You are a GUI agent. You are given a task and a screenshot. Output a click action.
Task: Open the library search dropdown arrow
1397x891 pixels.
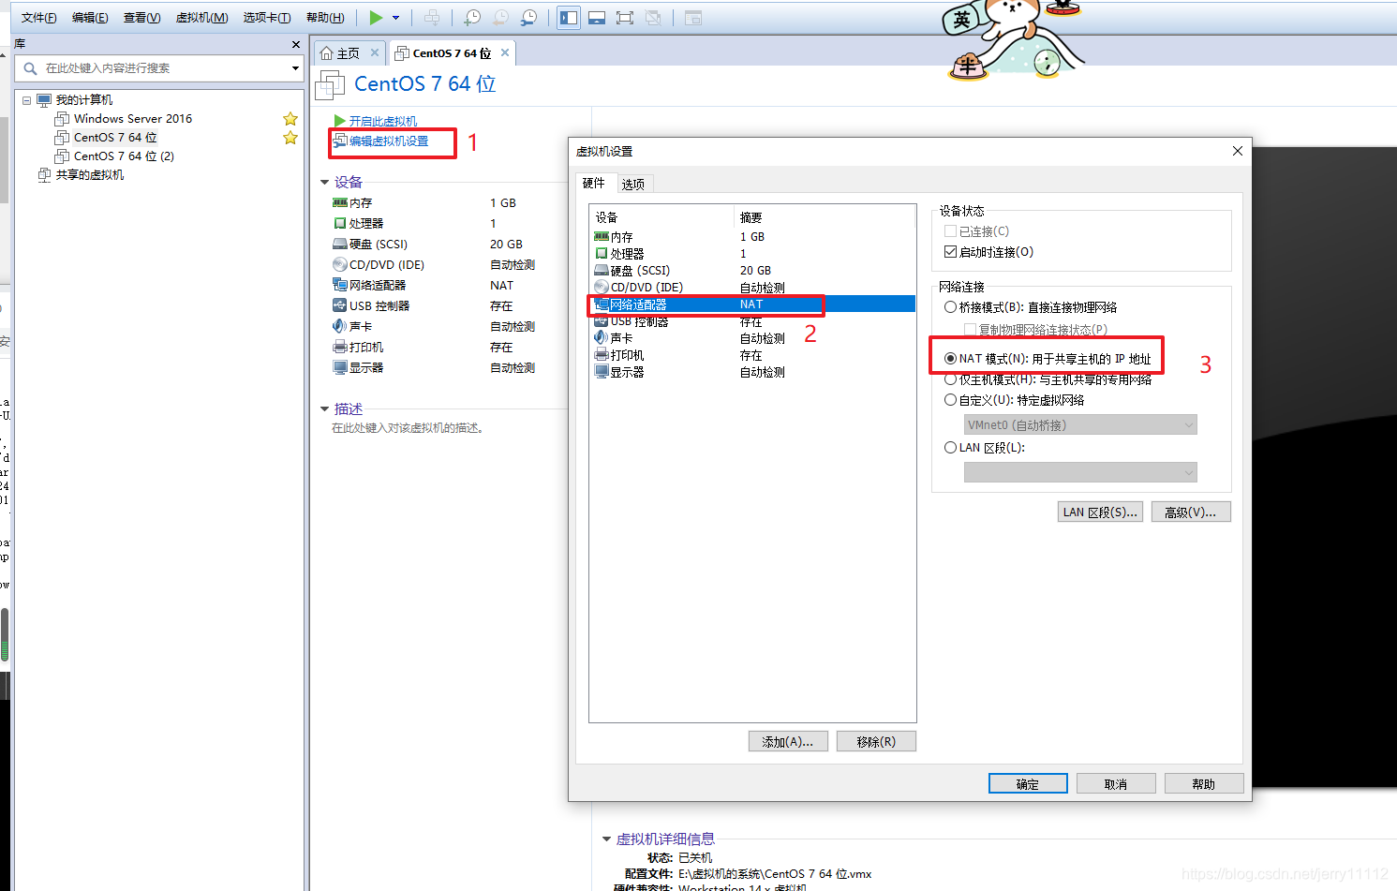click(x=295, y=68)
